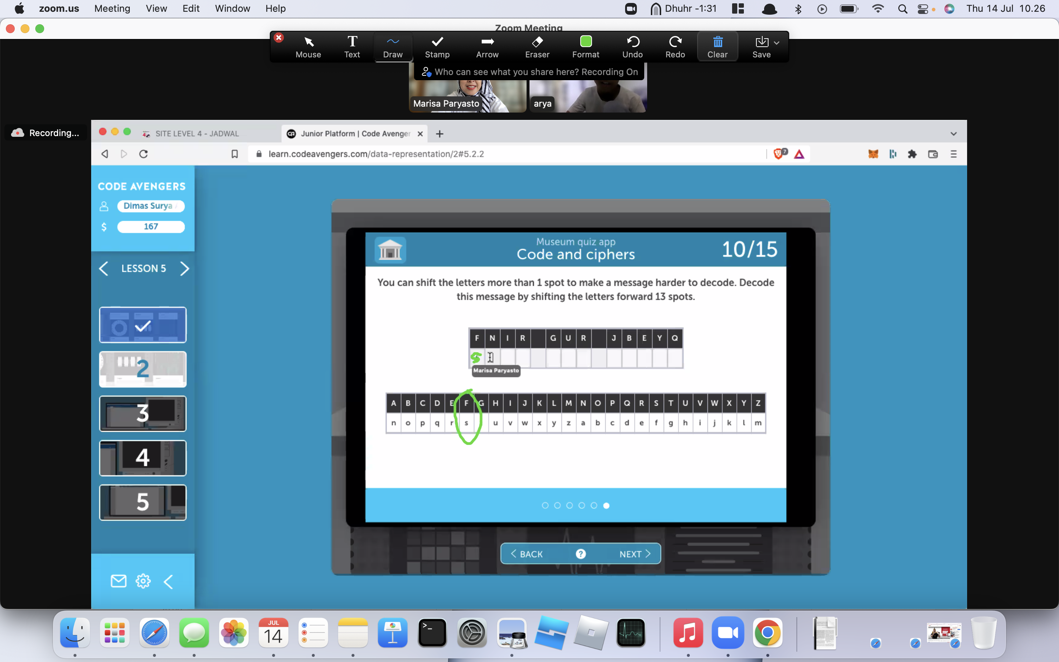Expand the tab search dropdown chevron
Image resolution: width=1059 pixels, height=662 pixels.
click(x=953, y=134)
